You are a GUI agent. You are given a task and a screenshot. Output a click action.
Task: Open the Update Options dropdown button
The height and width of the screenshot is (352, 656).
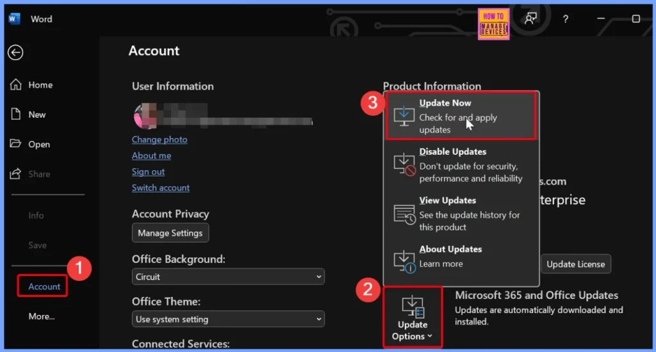(413, 317)
